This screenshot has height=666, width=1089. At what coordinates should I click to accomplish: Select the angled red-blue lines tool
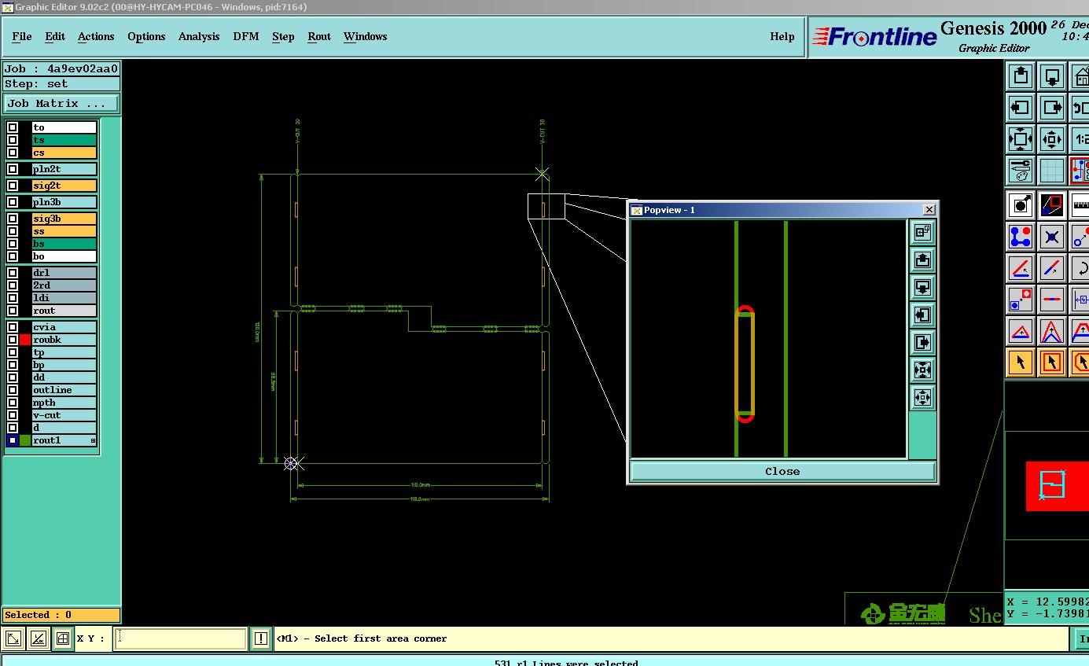[1021, 268]
